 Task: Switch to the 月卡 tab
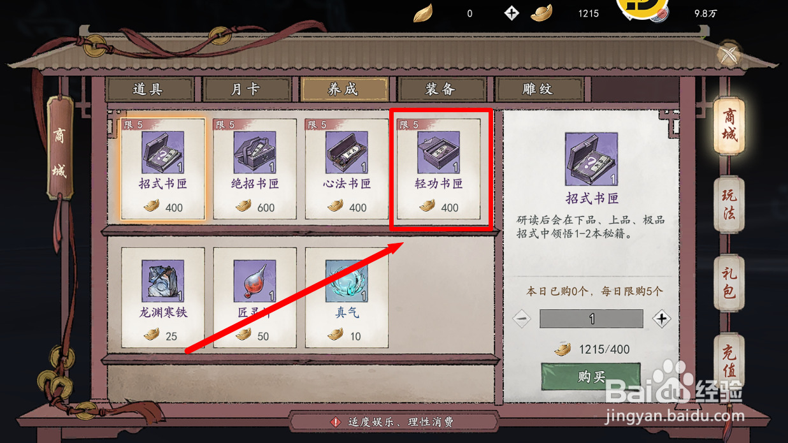tap(246, 89)
